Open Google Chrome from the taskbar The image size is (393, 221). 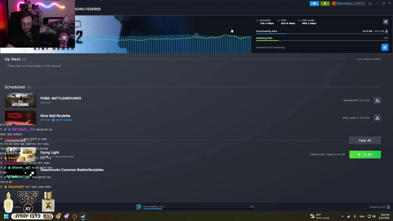[x=58, y=216]
